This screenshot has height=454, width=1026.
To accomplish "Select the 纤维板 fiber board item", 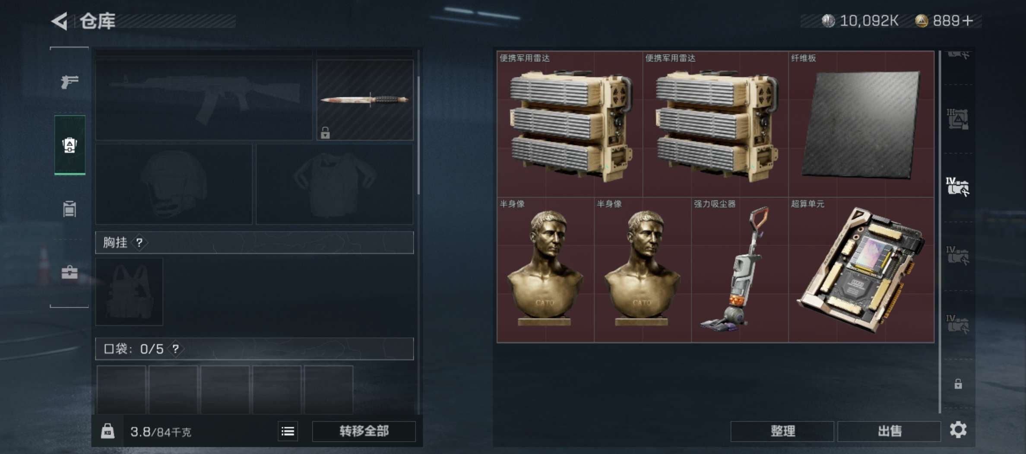I will coord(861,124).
